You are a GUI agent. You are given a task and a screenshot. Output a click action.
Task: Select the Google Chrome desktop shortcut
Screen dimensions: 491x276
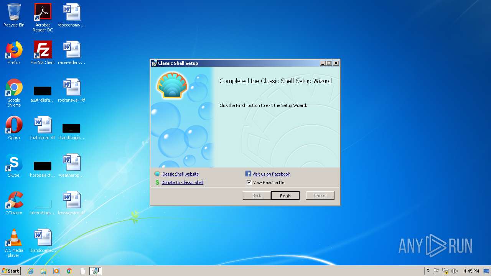[14, 93]
